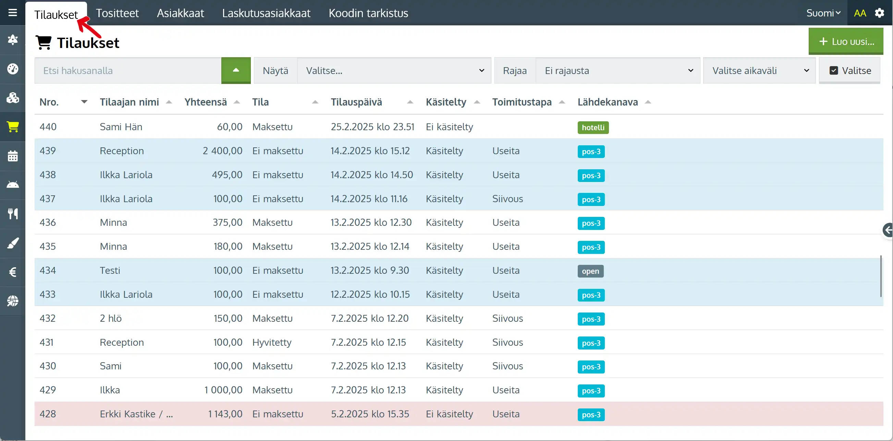The height and width of the screenshot is (441, 893).
Task: Click the dashboard gauge sidebar icon
Action: [x=12, y=69]
